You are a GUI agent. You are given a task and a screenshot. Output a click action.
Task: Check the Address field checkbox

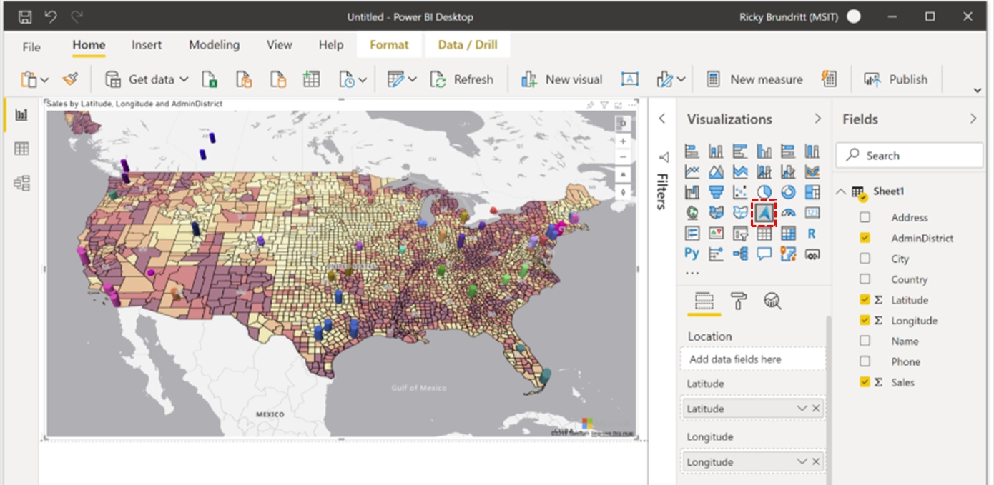click(x=865, y=217)
